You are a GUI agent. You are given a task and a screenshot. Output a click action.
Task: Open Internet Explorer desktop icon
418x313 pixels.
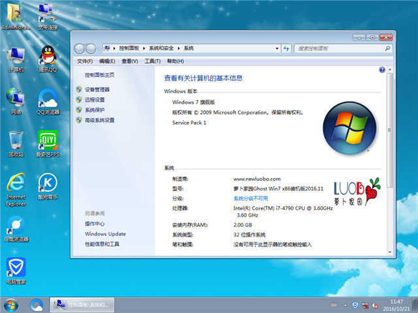coord(16,190)
